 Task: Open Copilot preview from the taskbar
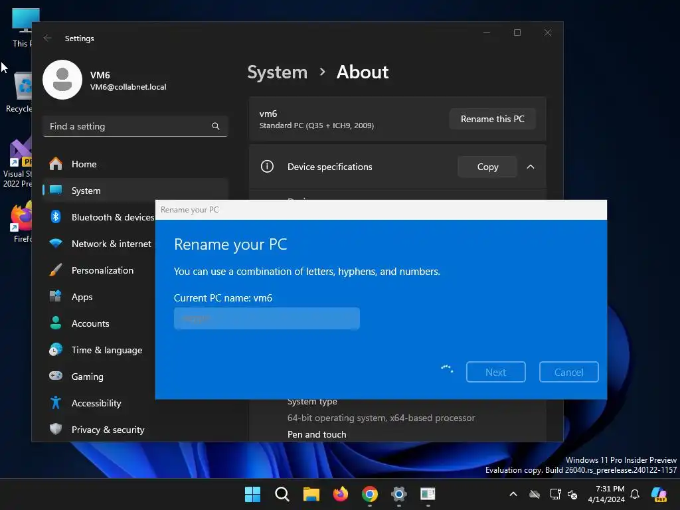point(659,494)
